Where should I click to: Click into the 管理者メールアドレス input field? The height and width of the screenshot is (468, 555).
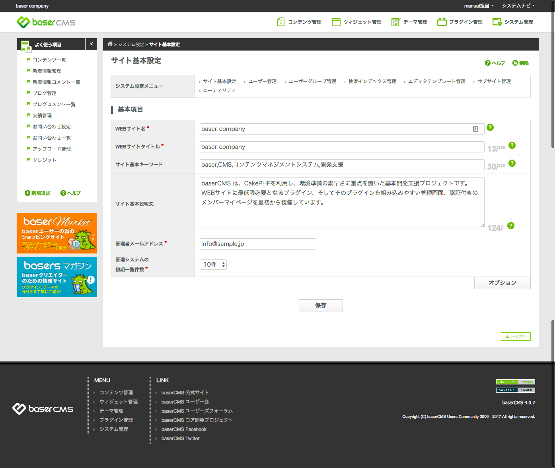tap(258, 244)
